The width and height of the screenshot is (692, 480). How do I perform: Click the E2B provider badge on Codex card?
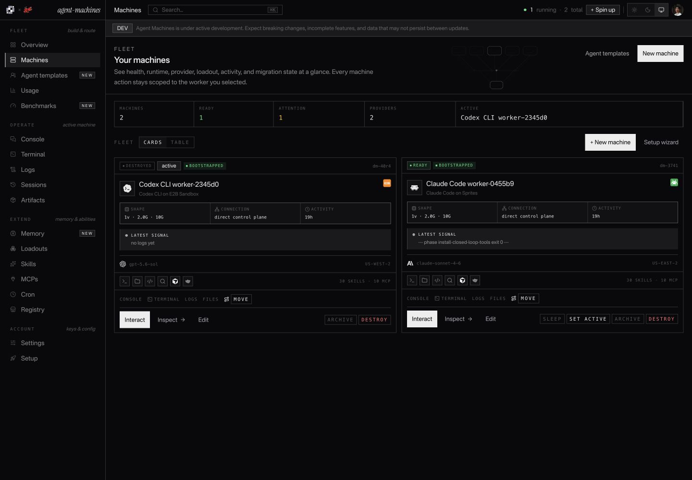tap(387, 183)
